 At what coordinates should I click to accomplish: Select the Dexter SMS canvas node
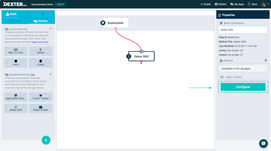[x=141, y=56]
